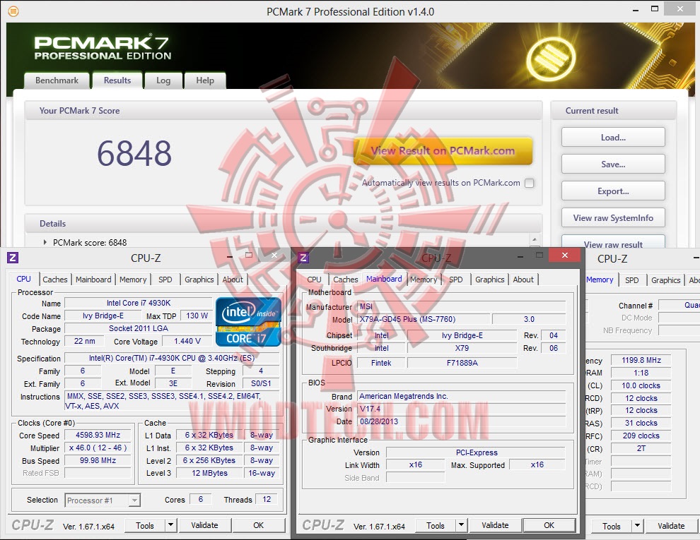The image size is (700, 540).
Task: Click OK button in Mainboard CPU-Z window
Action: tap(549, 525)
